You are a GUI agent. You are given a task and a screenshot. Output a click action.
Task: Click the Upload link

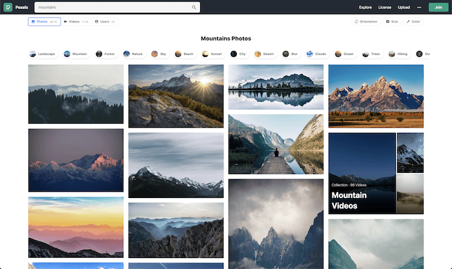tap(404, 7)
